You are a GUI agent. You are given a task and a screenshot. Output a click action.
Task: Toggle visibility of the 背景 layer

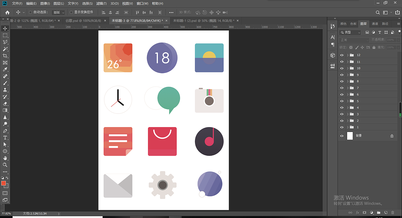(x=342, y=136)
